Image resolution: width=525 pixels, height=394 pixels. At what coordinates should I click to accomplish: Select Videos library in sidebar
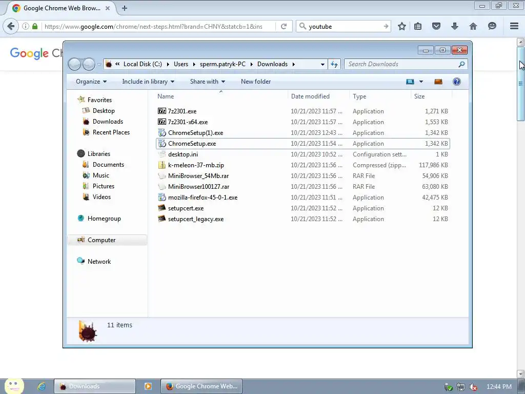click(102, 196)
